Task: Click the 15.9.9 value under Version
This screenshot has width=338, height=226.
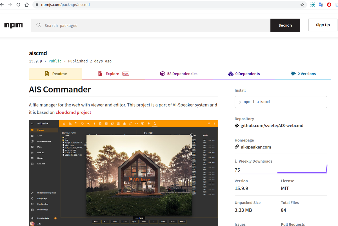Action: point(241,189)
